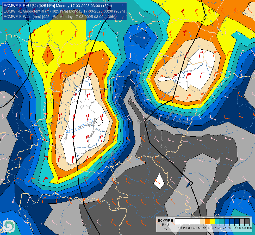Screen dimensions: 255x235
Task: Pick the bright blue 75–80 legend swatch
Action: (227, 221)
